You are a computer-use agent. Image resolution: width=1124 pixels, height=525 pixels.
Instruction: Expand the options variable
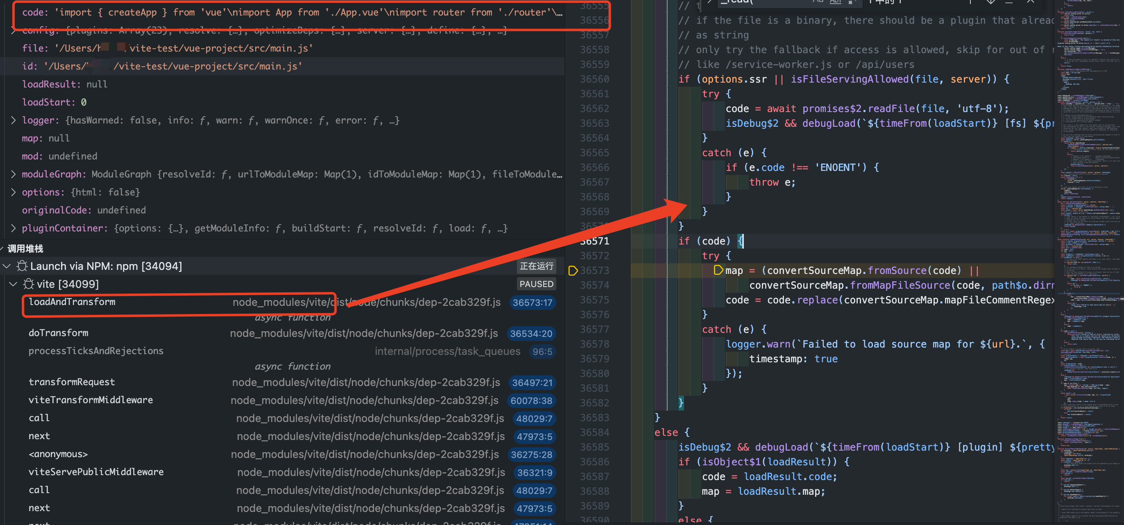pyautogui.click(x=13, y=192)
